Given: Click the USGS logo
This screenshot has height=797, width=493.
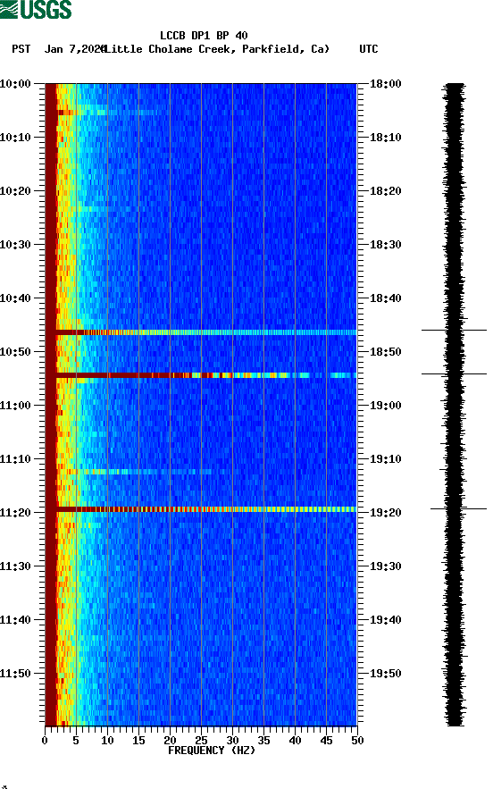Looking at the screenshot, I should point(36,10).
